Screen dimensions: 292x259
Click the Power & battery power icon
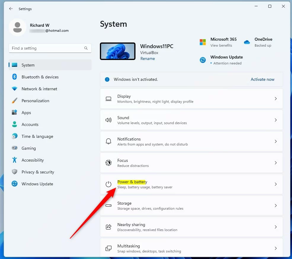(108, 184)
